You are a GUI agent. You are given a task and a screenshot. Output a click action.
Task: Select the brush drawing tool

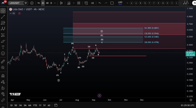[3, 41]
